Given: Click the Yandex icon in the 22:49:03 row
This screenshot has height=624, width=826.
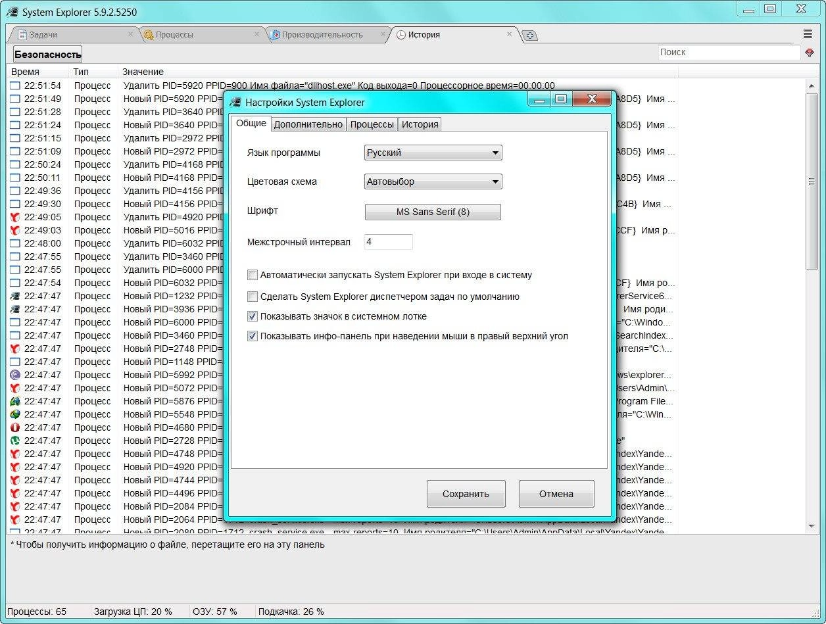Looking at the screenshot, I should point(15,230).
